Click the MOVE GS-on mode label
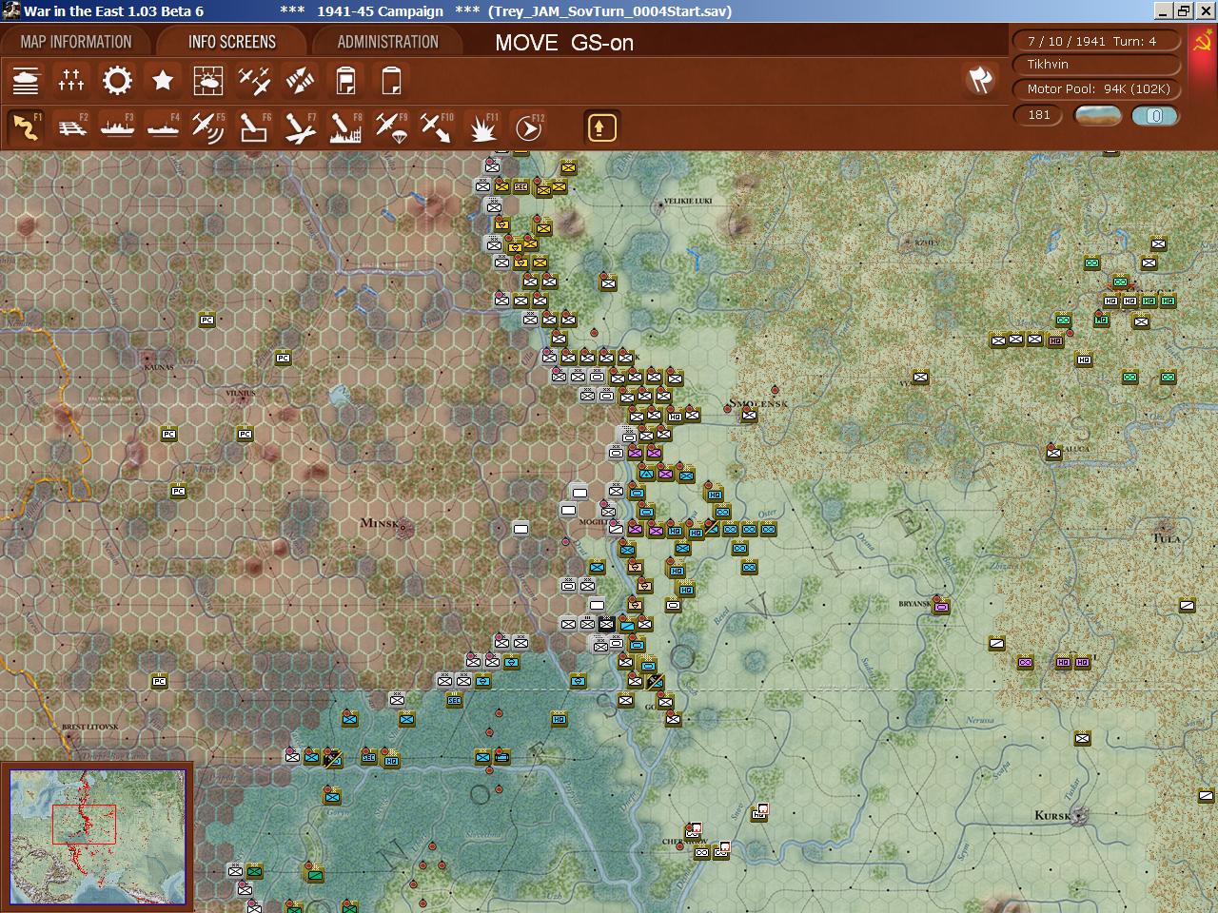Image resolution: width=1218 pixels, height=913 pixels. click(x=564, y=43)
